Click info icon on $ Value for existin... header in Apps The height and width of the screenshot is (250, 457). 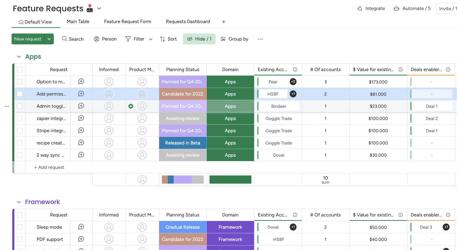(401, 70)
